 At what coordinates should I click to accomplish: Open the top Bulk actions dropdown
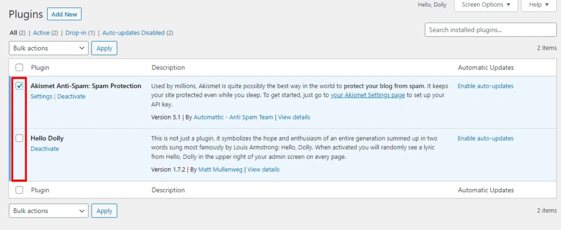49,48
